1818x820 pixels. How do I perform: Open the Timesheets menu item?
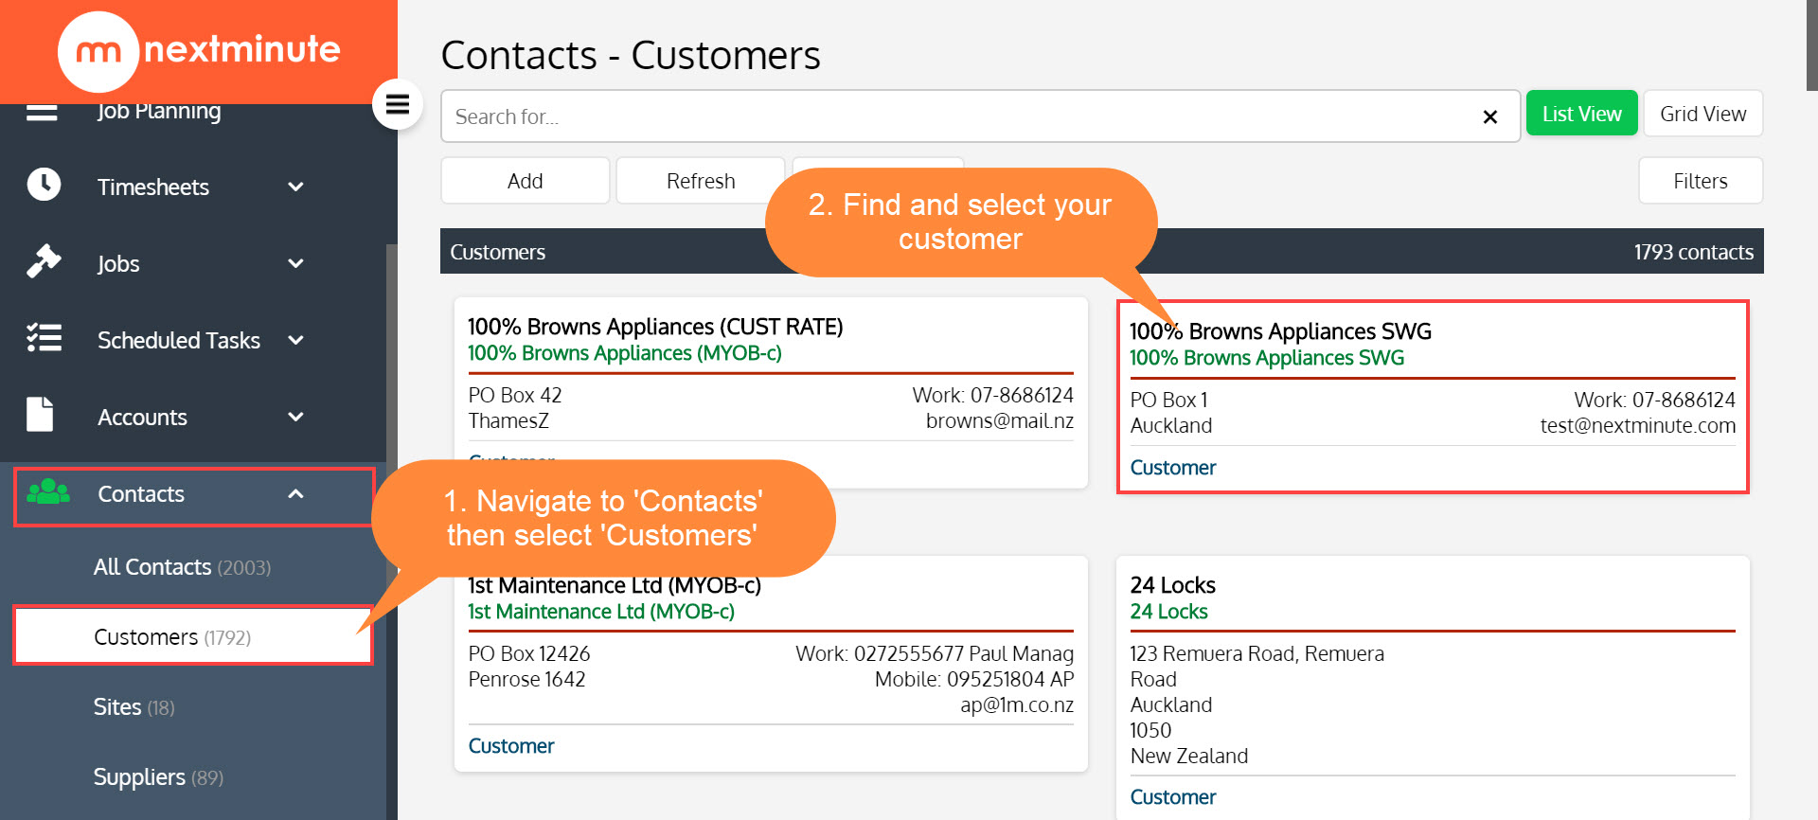pos(153,187)
